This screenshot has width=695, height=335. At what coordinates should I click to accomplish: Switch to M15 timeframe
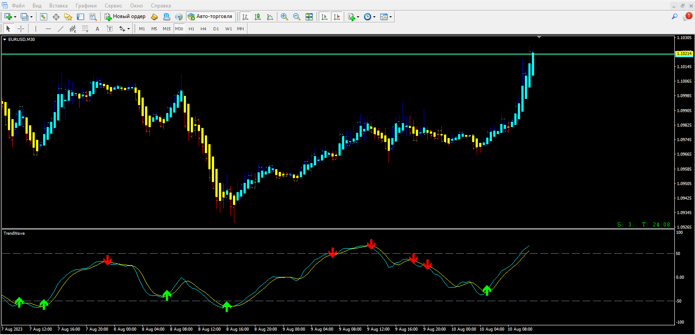(167, 29)
